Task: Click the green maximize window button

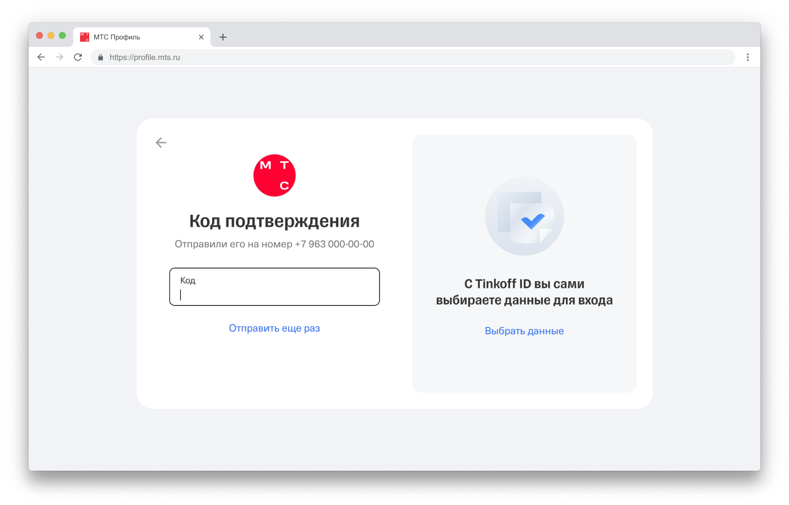Action: tap(62, 35)
